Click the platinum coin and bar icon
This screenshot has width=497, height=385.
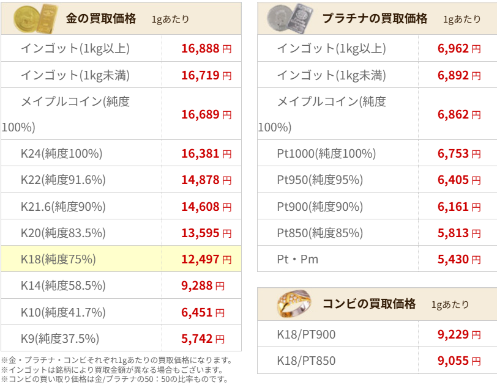(x=290, y=19)
